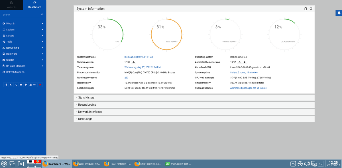The image size is (342, 168).
Task: Copy system information to clipboard icon
Action: [306, 9]
